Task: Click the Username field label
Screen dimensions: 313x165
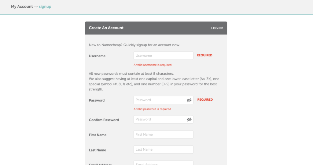Action: [97, 56]
